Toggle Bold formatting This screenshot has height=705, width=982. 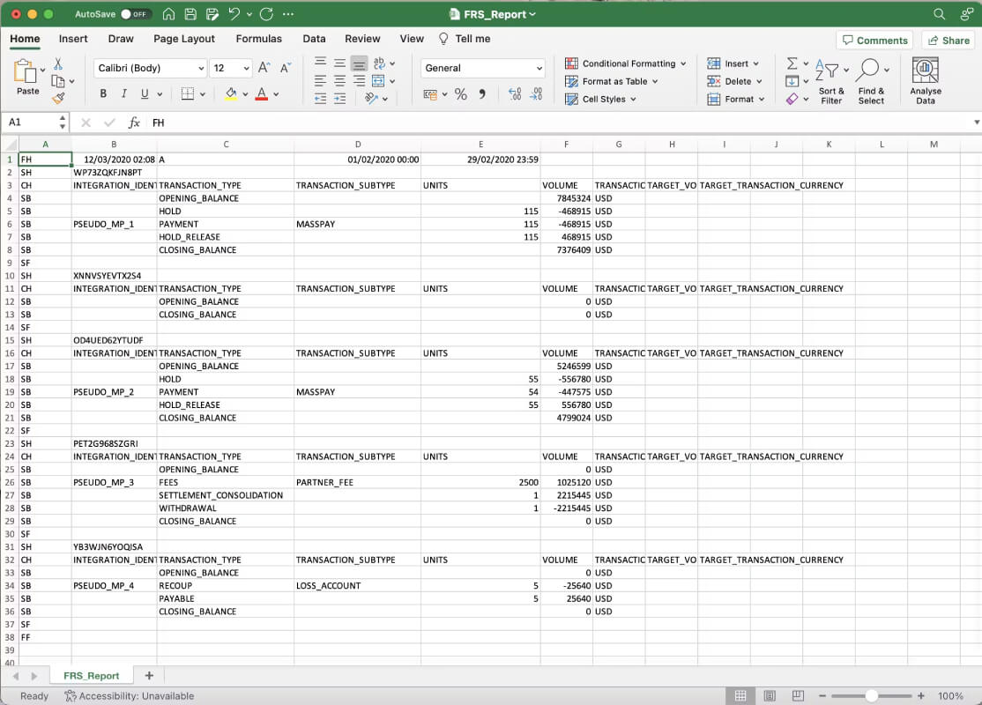(103, 94)
